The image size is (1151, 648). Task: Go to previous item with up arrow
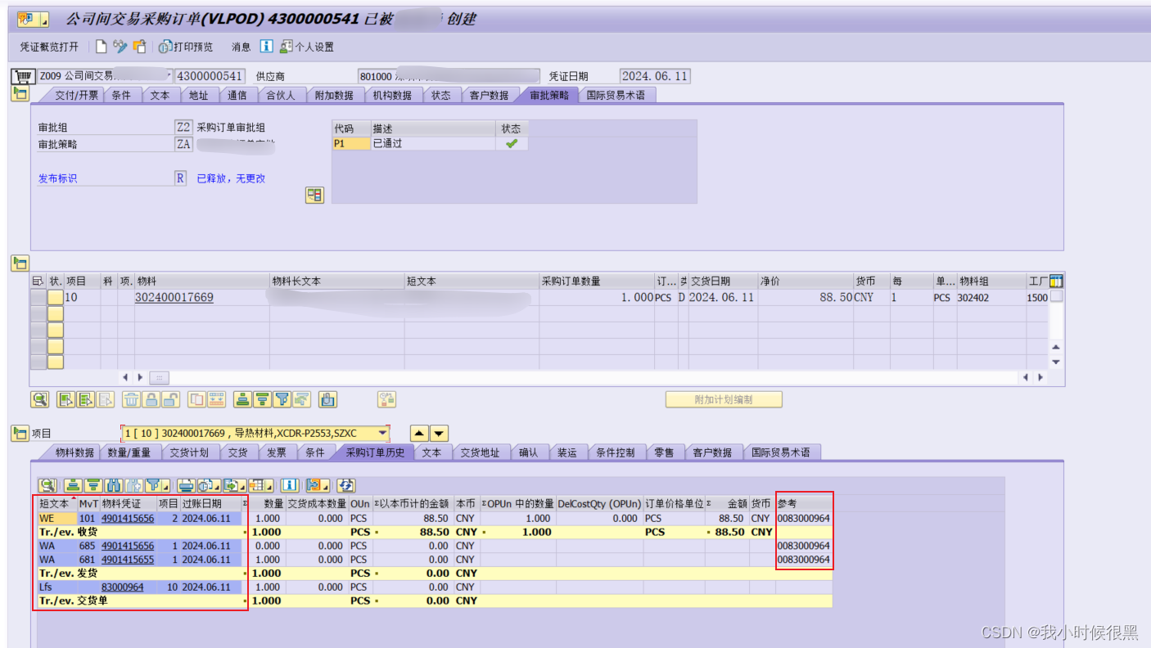click(418, 434)
